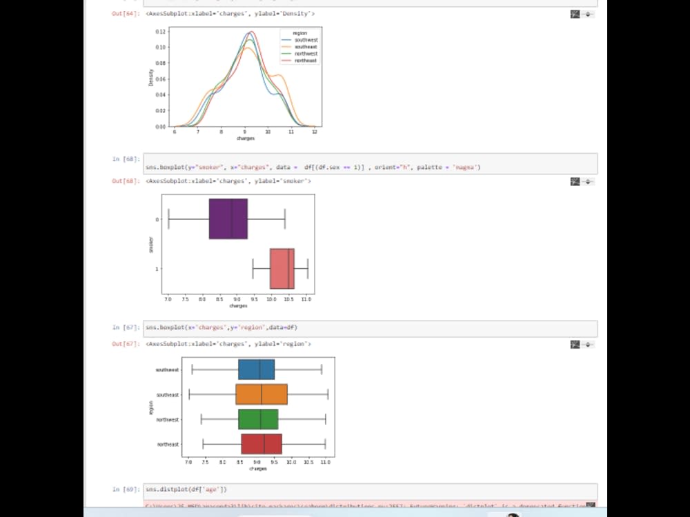
Task: Click the 'northeast' legend entry in density plot
Action: 299,61
